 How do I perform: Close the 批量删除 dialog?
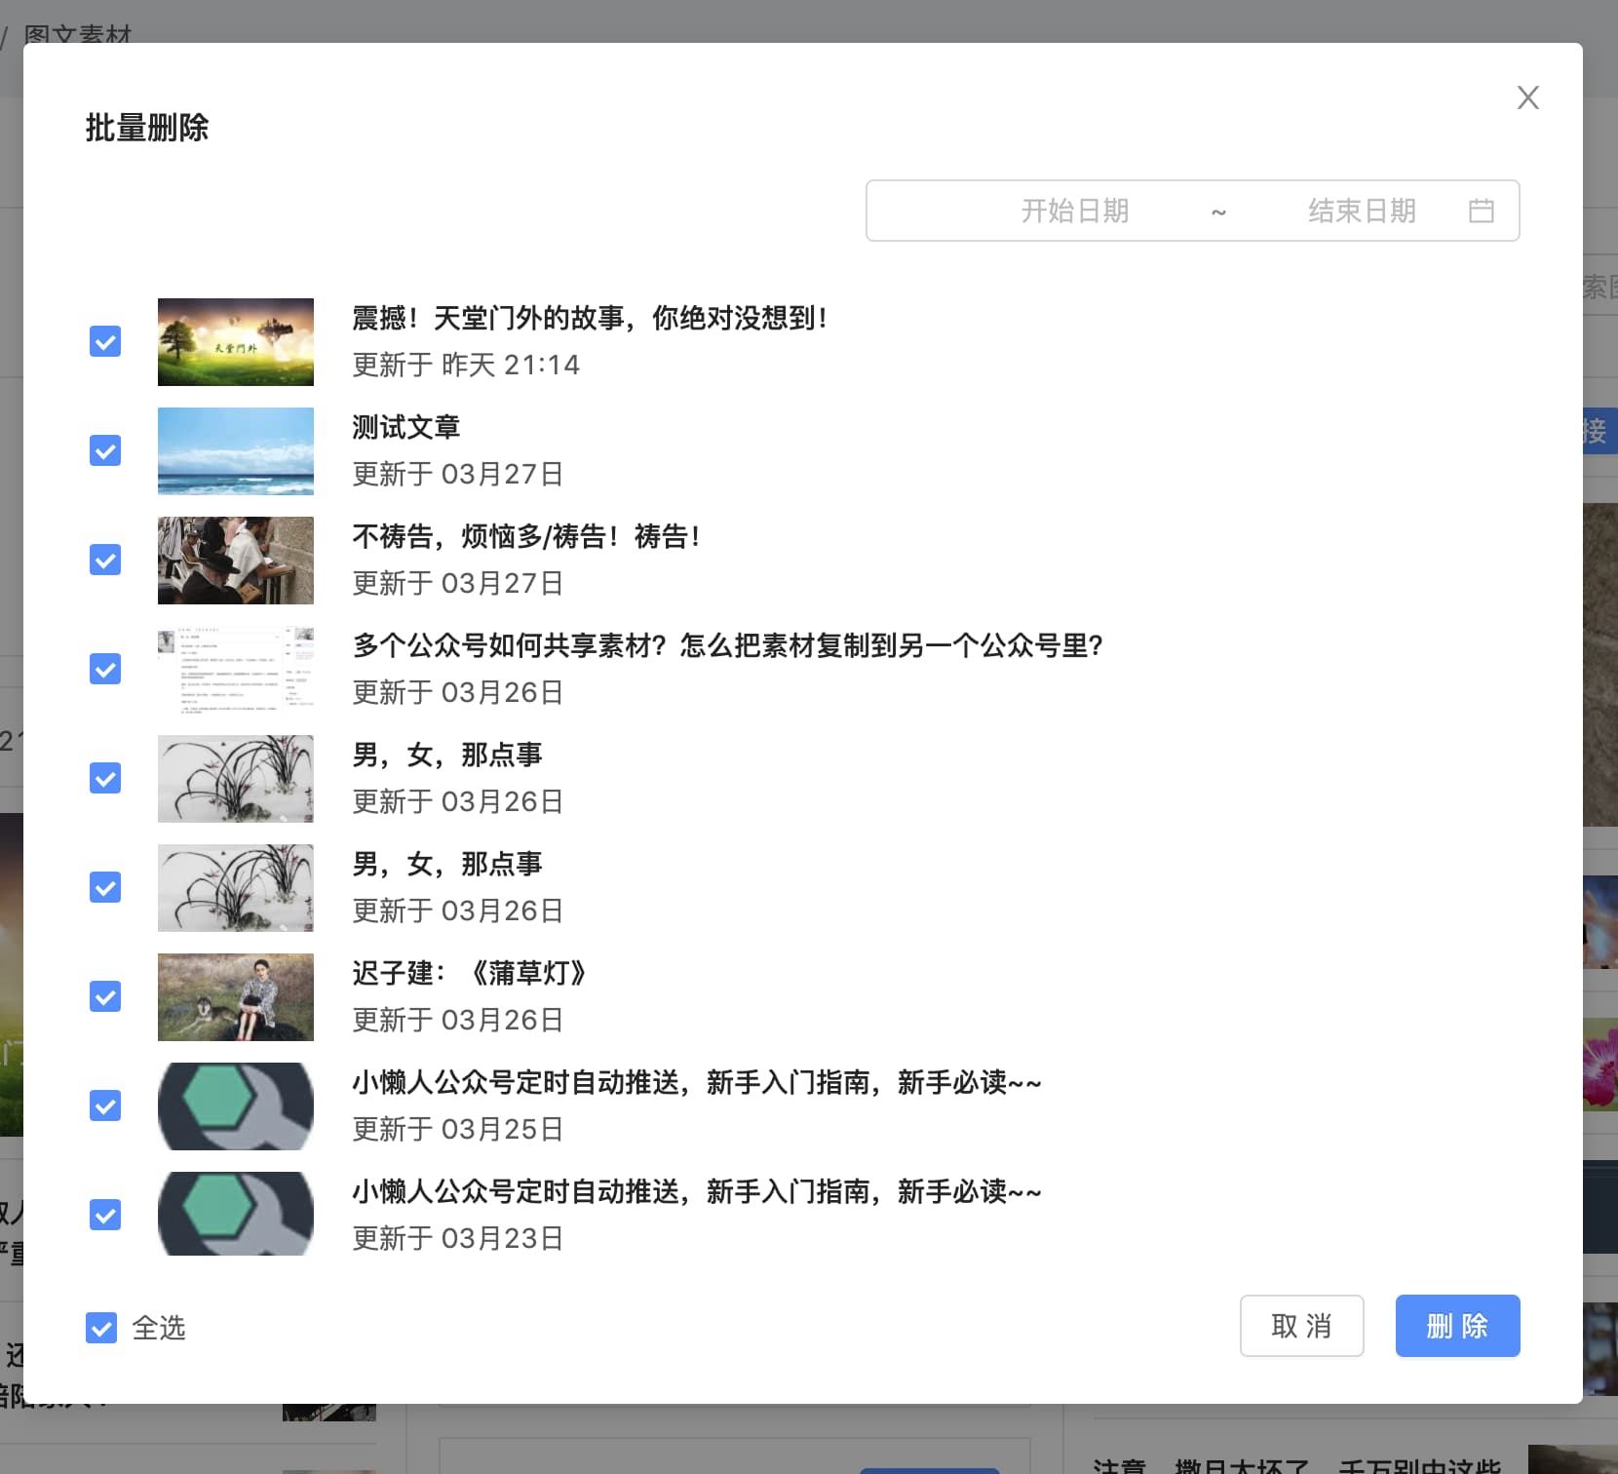(x=1527, y=97)
